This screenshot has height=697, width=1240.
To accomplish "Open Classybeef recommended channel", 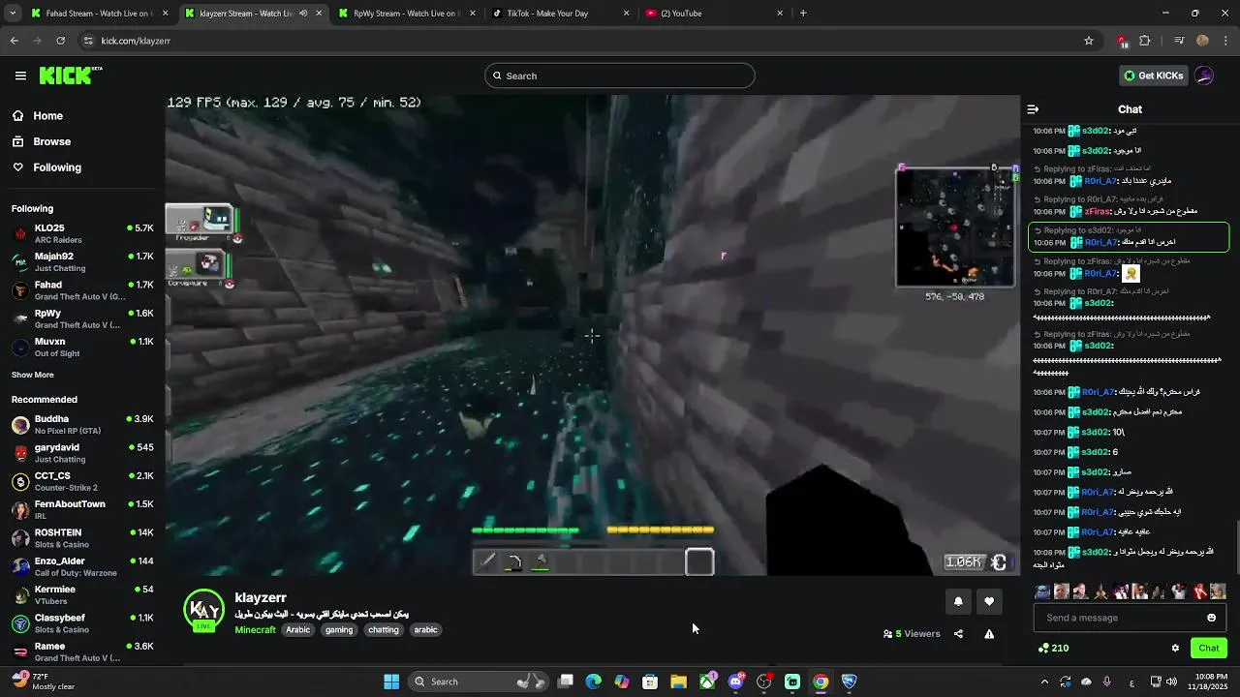I will click(x=82, y=623).
